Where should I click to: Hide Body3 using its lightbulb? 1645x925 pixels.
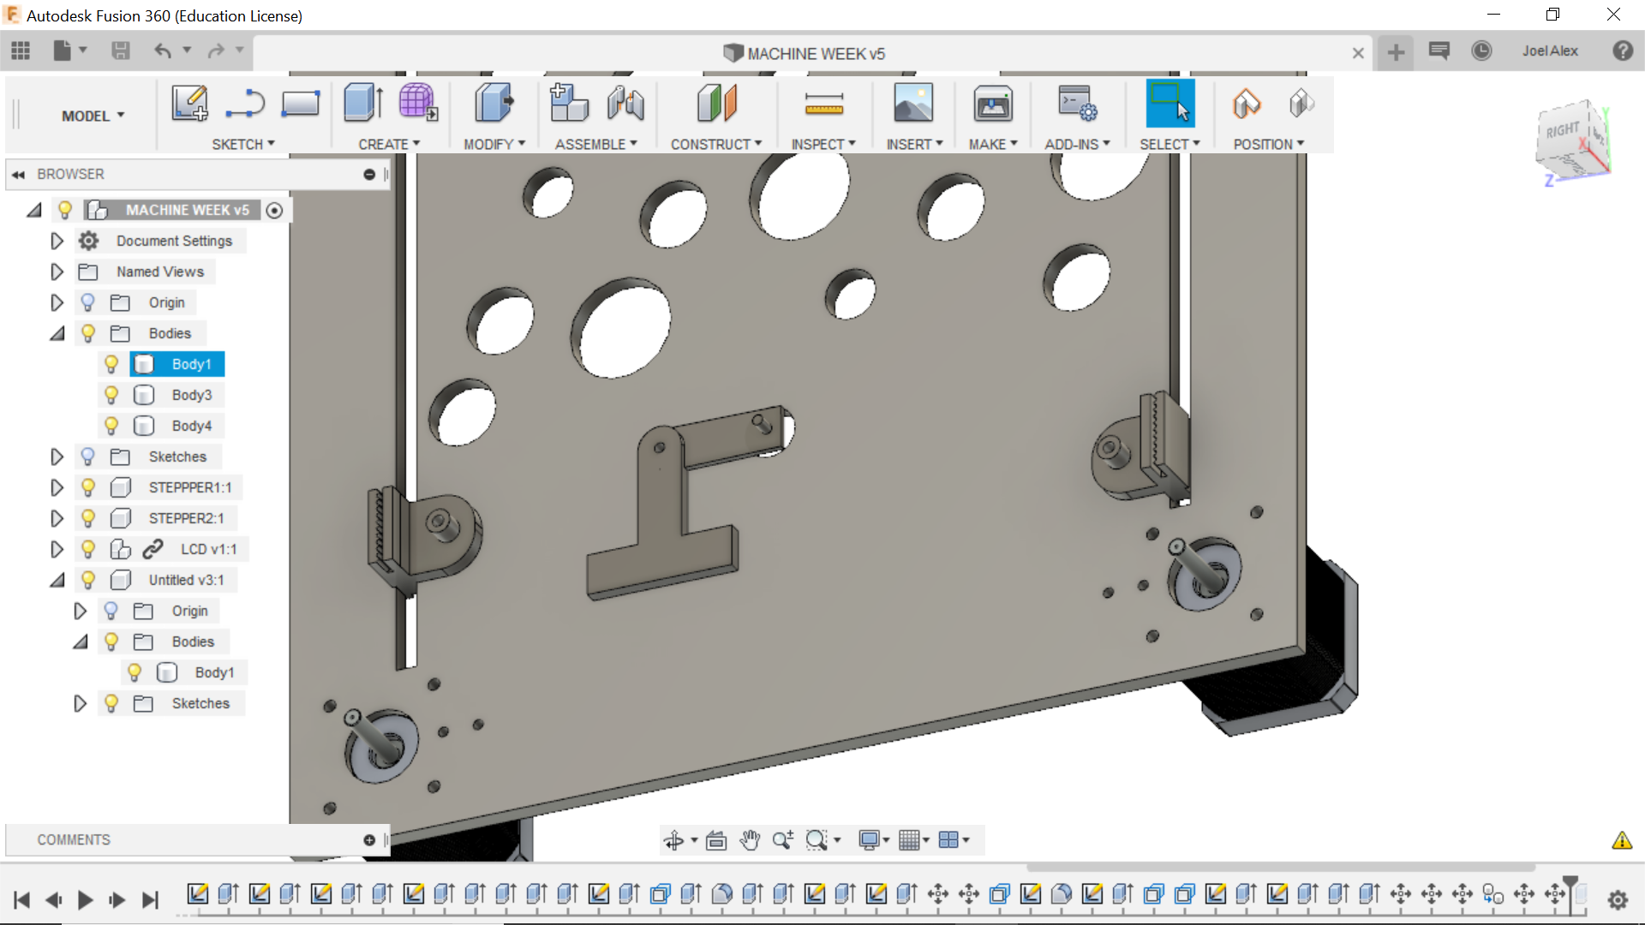(x=111, y=395)
